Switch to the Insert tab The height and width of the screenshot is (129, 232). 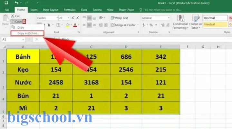(34, 10)
